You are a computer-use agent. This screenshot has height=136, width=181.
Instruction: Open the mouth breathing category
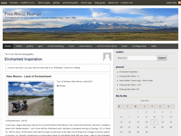point(56,46)
